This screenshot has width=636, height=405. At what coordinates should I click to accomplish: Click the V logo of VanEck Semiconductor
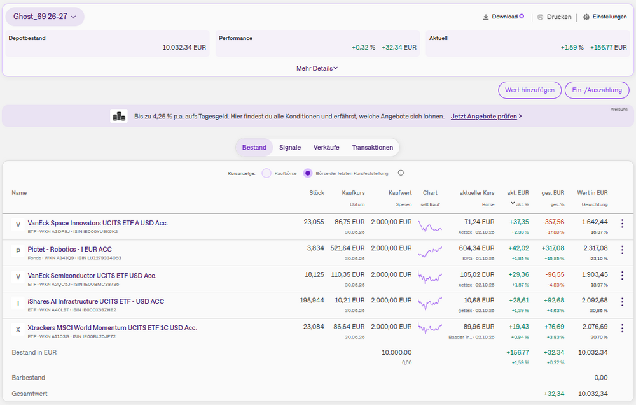[x=18, y=277]
